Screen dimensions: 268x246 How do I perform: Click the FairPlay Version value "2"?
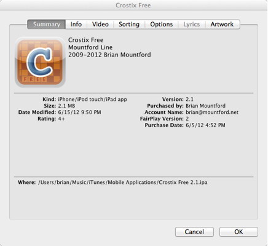187,119
